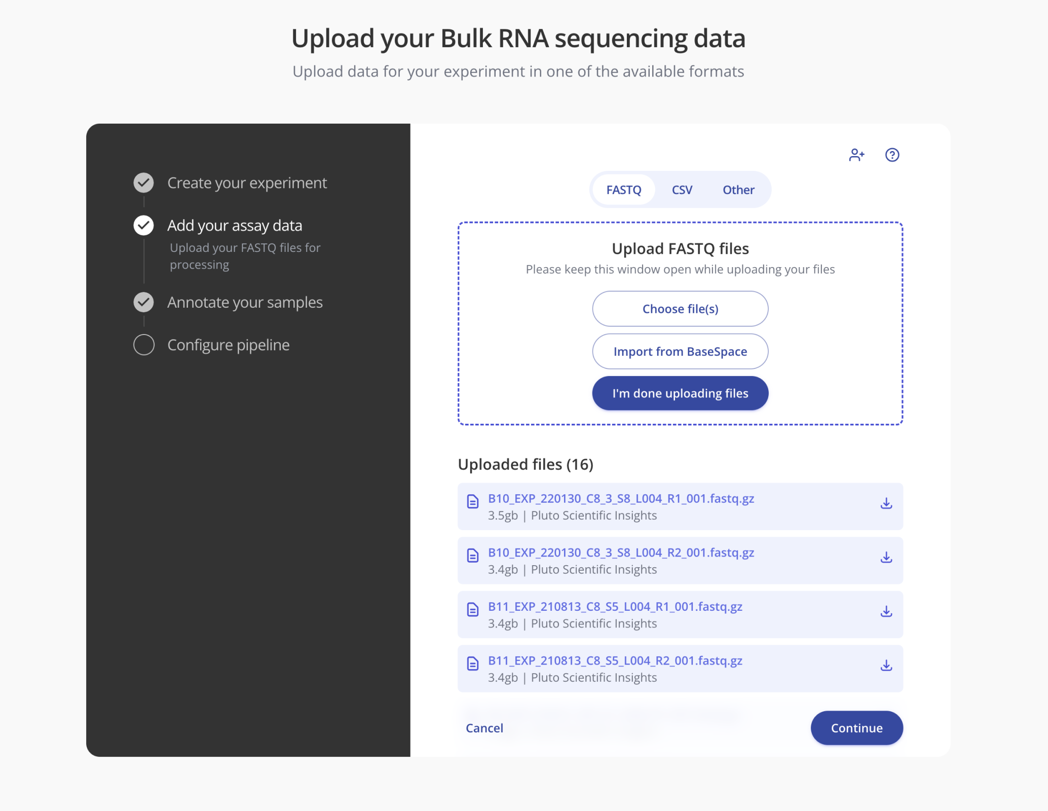This screenshot has height=811, width=1048.
Task: Click the invite collaborator icon
Action: point(856,155)
